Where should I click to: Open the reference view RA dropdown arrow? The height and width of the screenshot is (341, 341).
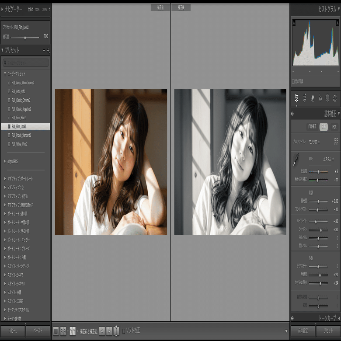68,331
